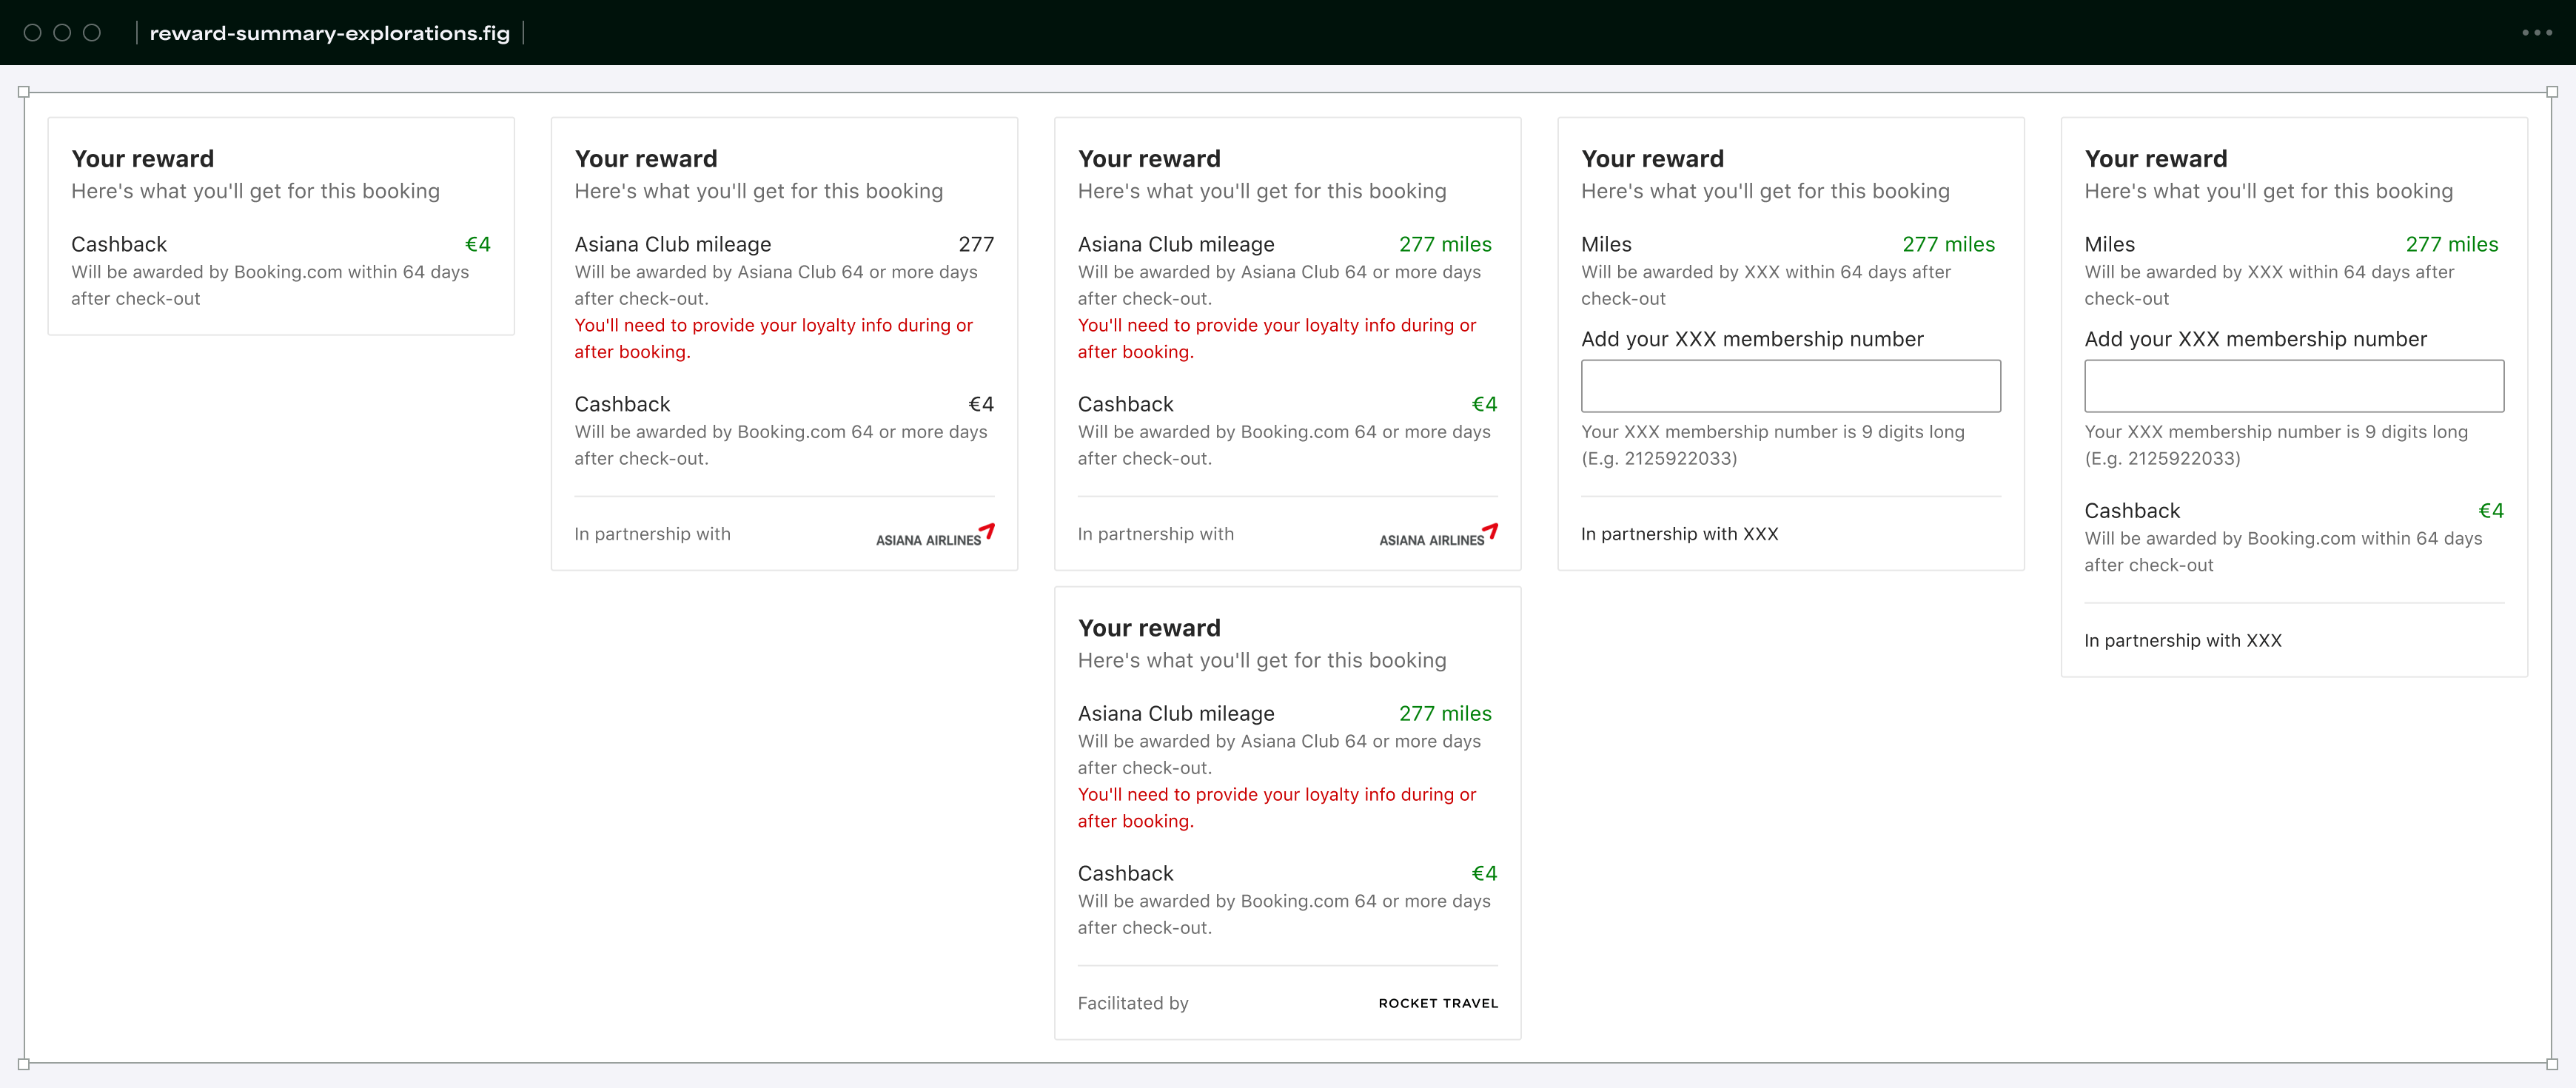Select 'Cashback' heading in the Miles card
Screen dimensions: 2576x1088
[2132, 511]
